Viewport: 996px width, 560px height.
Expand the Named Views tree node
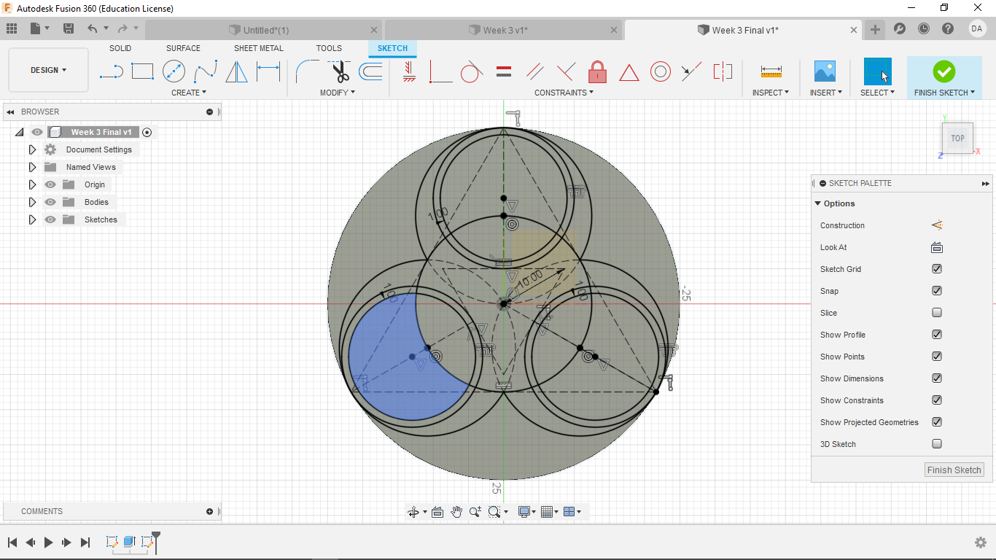click(x=32, y=167)
